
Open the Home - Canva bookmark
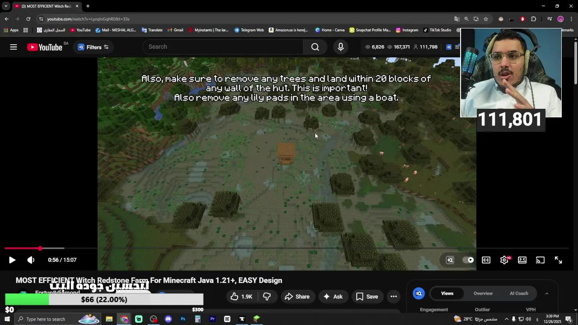tap(330, 30)
